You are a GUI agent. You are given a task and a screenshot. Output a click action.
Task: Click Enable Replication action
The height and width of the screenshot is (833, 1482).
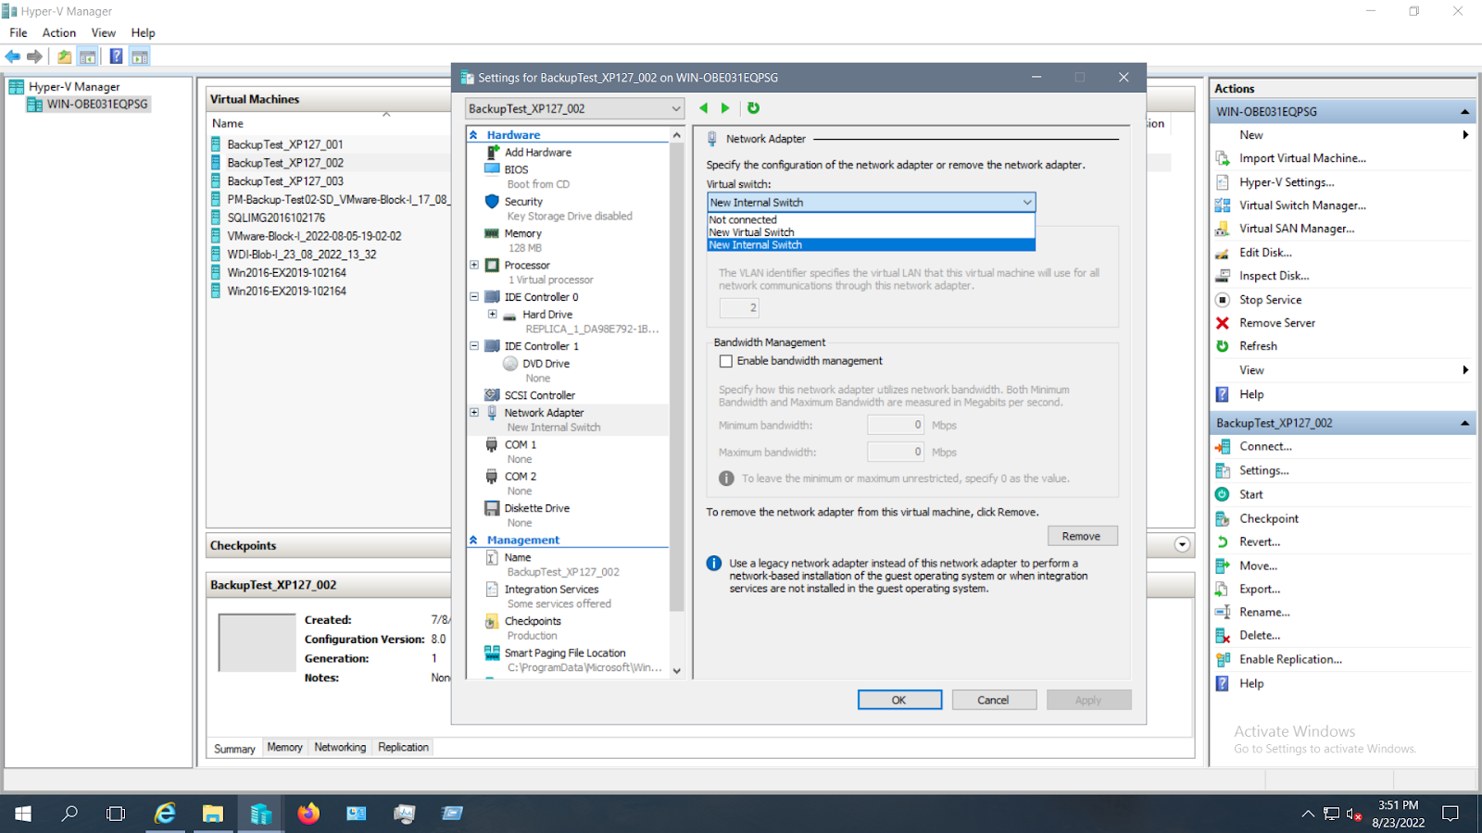pyautogui.click(x=1290, y=659)
